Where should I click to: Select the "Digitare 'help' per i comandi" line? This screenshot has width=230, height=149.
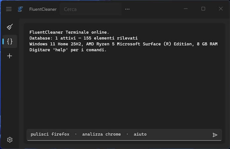(x=68, y=50)
